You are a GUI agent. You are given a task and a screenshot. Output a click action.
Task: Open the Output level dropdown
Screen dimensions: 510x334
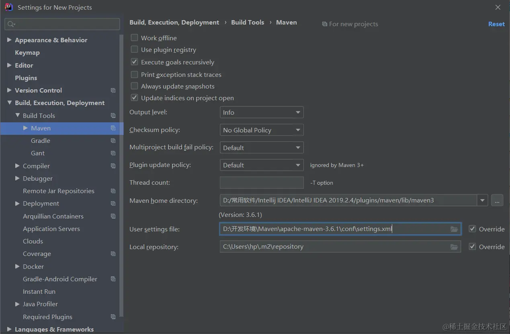point(261,112)
